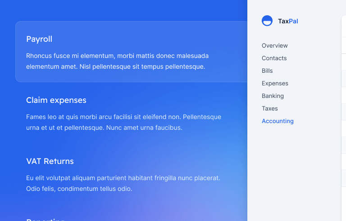Click the blue "Pal" part of logo
Screen dimensions: 346x221
294,21
